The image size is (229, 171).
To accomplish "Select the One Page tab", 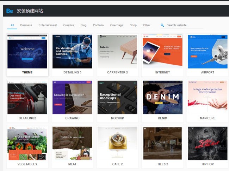I will coord(117,25).
